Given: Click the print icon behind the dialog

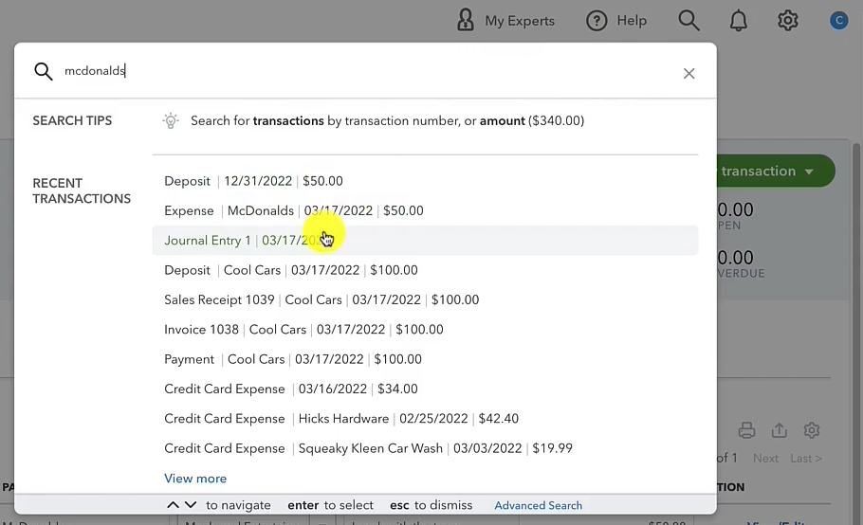Looking at the screenshot, I should 746,430.
